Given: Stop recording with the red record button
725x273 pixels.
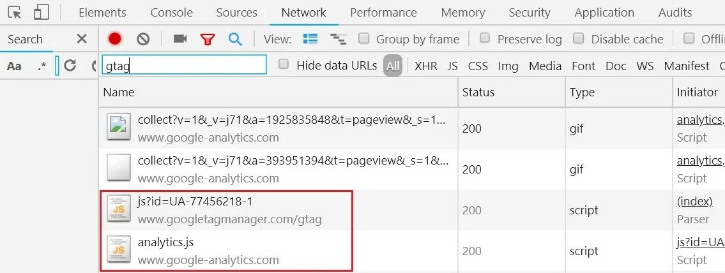Looking at the screenshot, I should point(115,40).
